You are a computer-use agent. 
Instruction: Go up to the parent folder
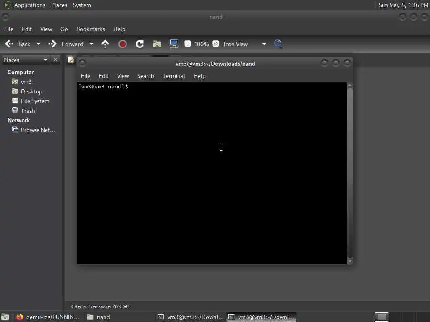point(105,44)
